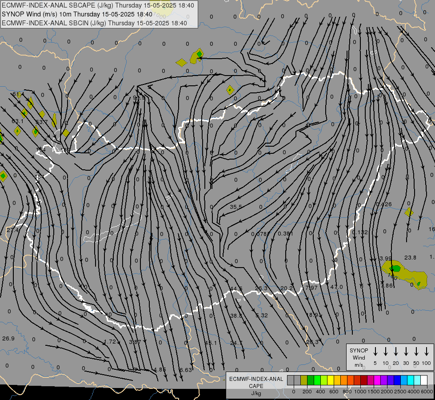This screenshot has width=435, height=400.
Task: Click the 38.8 value on the map
Action: click(x=236, y=316)
